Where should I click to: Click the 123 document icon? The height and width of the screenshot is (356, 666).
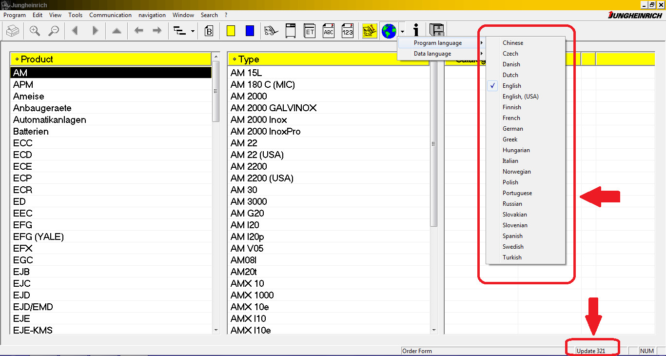point(347,31)
